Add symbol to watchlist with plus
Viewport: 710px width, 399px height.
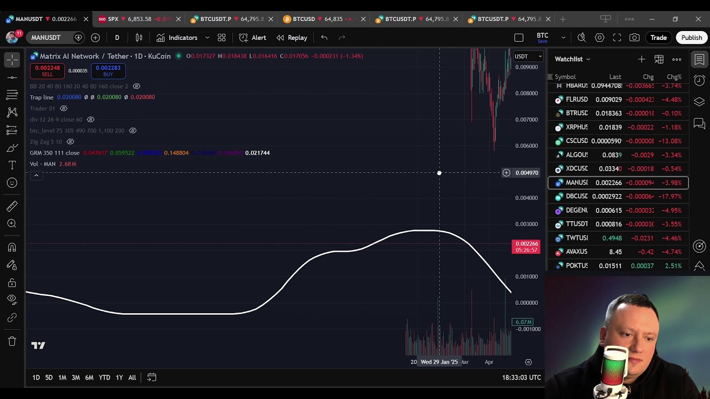641,59
